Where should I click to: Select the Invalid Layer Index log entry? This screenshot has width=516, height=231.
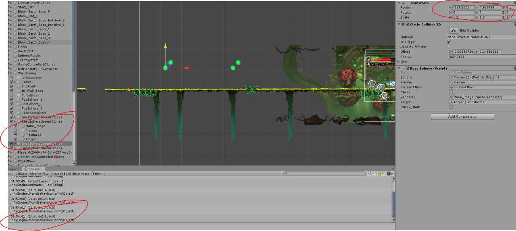200,183
